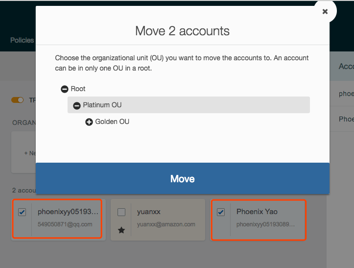This screenshot has width=354, height=268.
Task: Uncheck the Phoenix Yao account checkbox
Action: (x=221, y=212)
